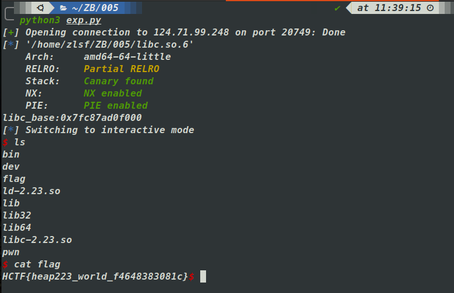Viewport: 454px width, 293px height.
Task: Click the Canary found text
Action: click(x=118, y=81)
